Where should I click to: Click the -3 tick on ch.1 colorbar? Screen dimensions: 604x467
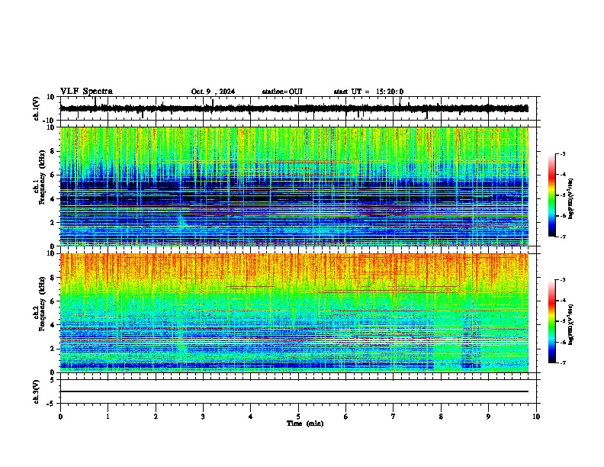[x=563, y=153]
